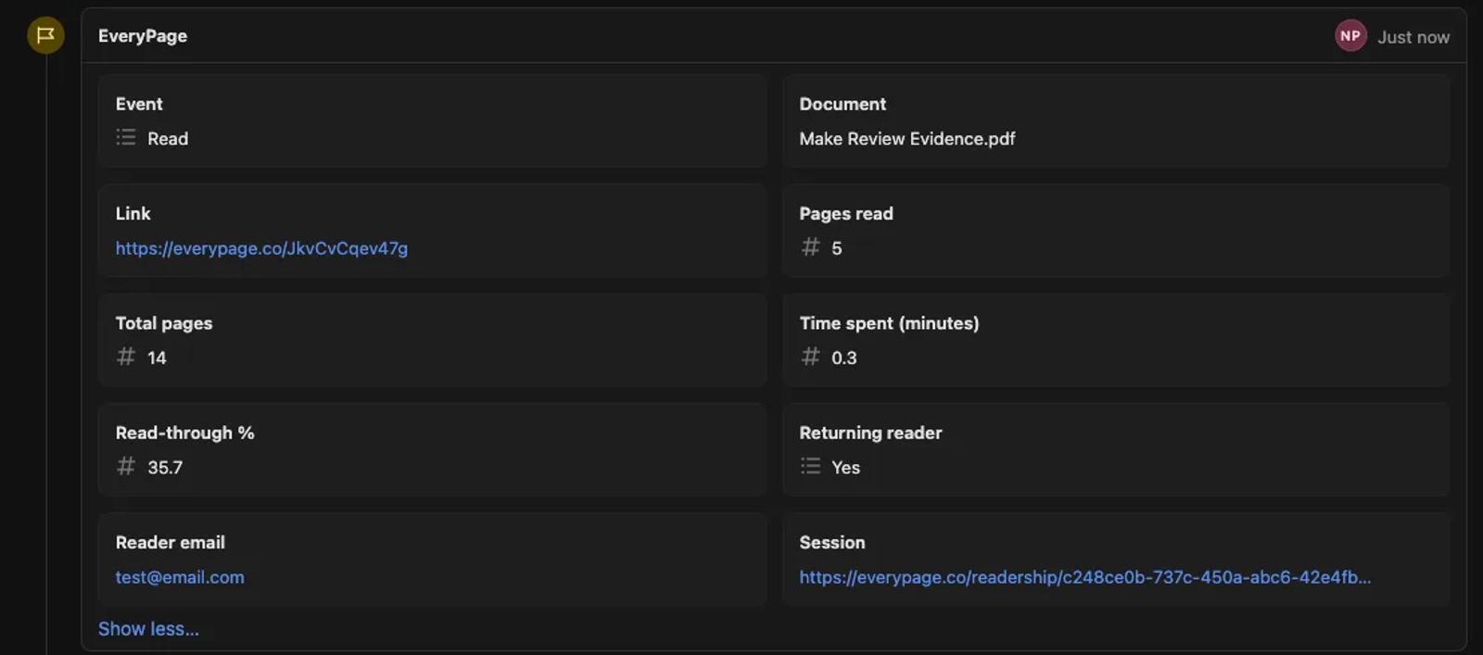Screen dimensions: 1483x655
Task: Click the Returning reader value Yes
Action: 845,468
